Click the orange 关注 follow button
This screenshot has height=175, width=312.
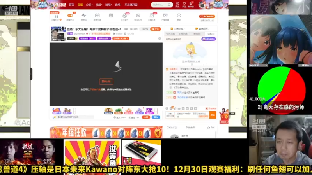(155, 29)
